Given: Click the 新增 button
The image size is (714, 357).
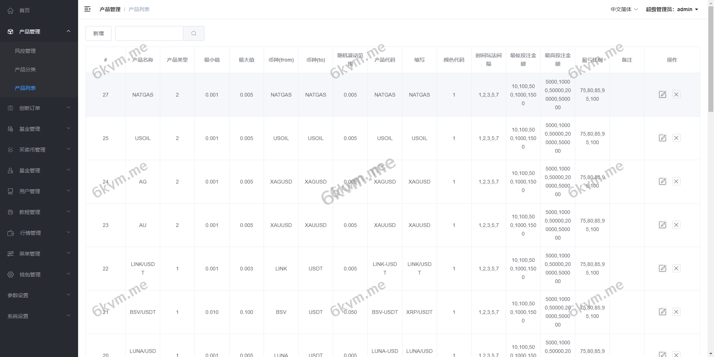Looking at the screenshot, I should 99,33.
